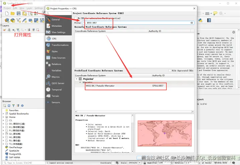This screenshot has height=165, width=240.
Task: Click the Refresh icon in Browser panel
Action: point(9,106)
